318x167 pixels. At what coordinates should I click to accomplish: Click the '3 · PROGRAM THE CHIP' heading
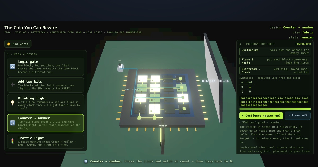257,44
